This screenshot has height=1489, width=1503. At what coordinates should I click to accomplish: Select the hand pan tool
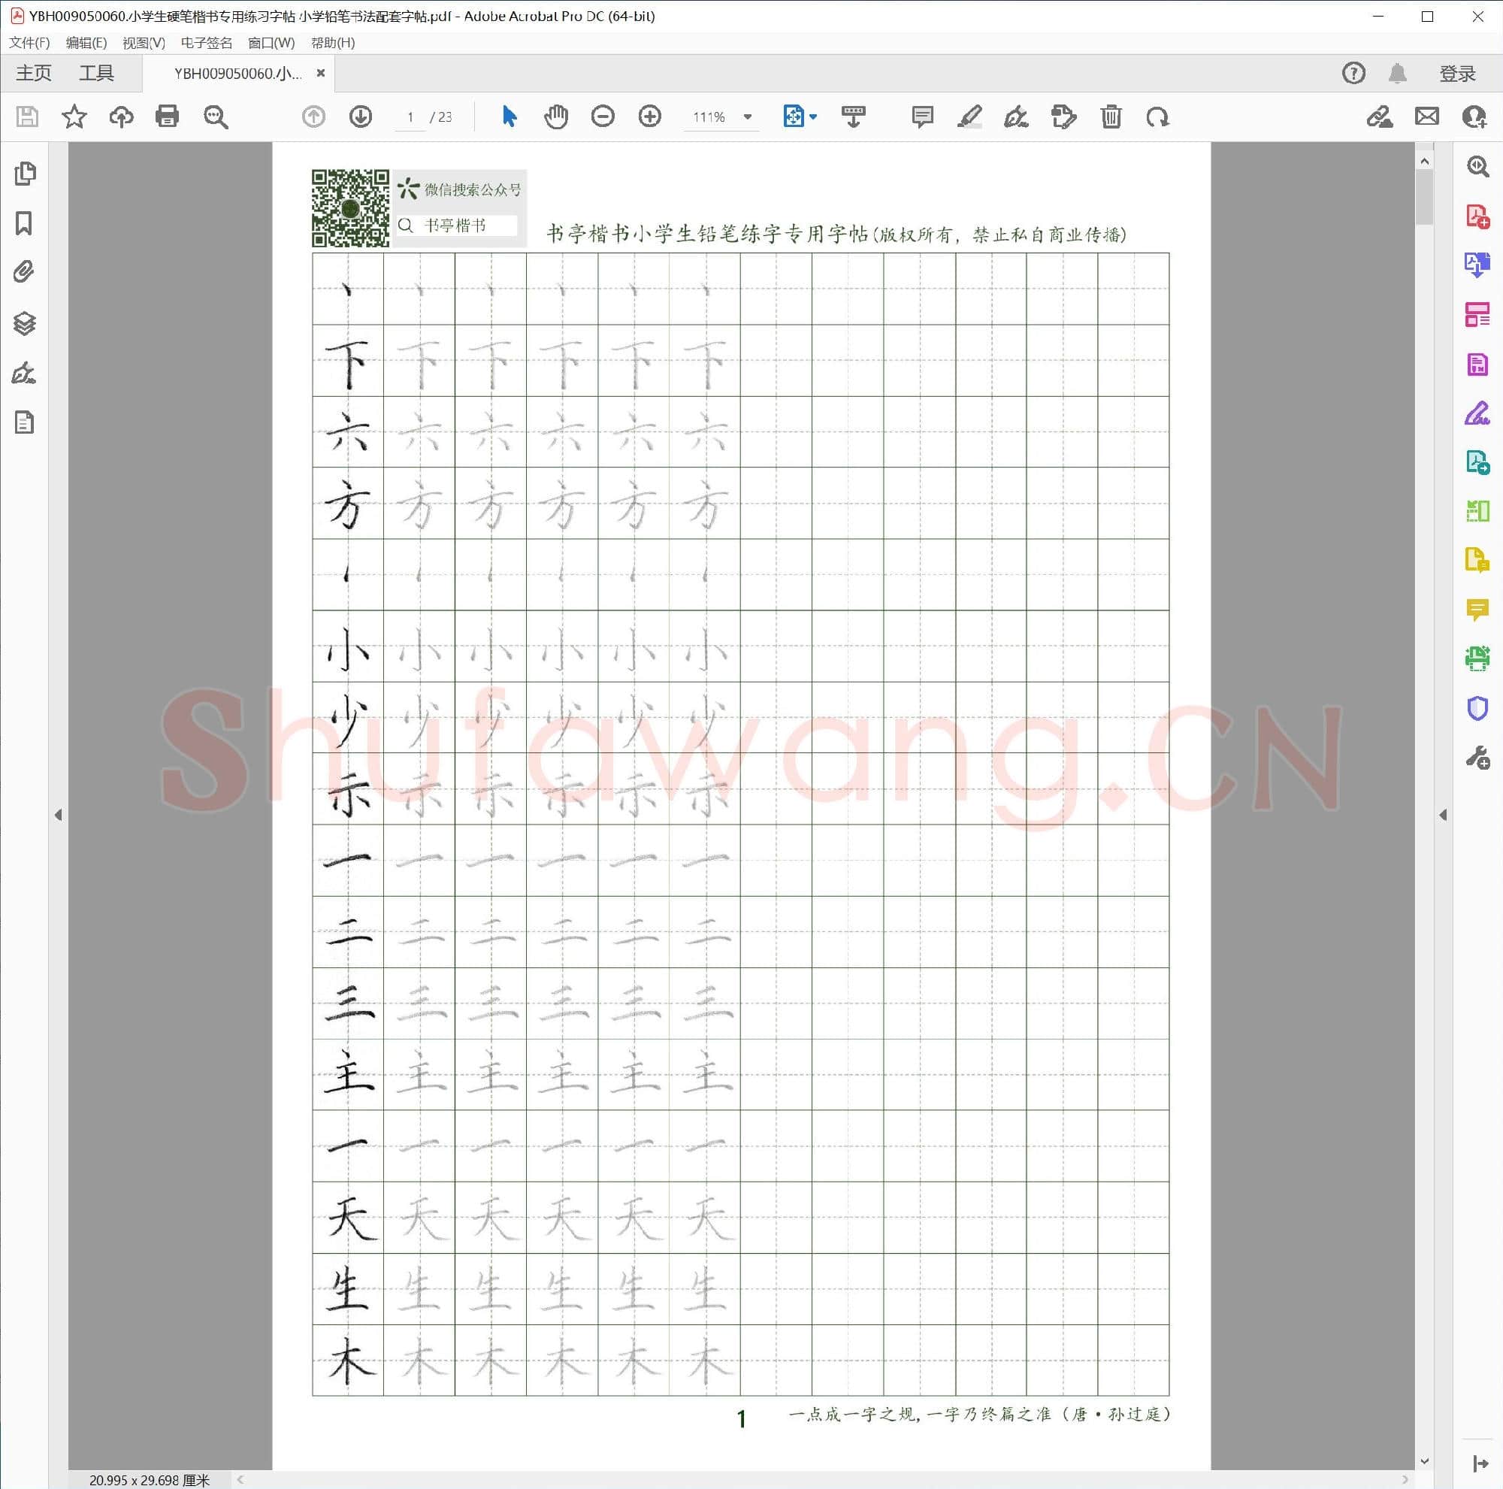click(555, 117)
